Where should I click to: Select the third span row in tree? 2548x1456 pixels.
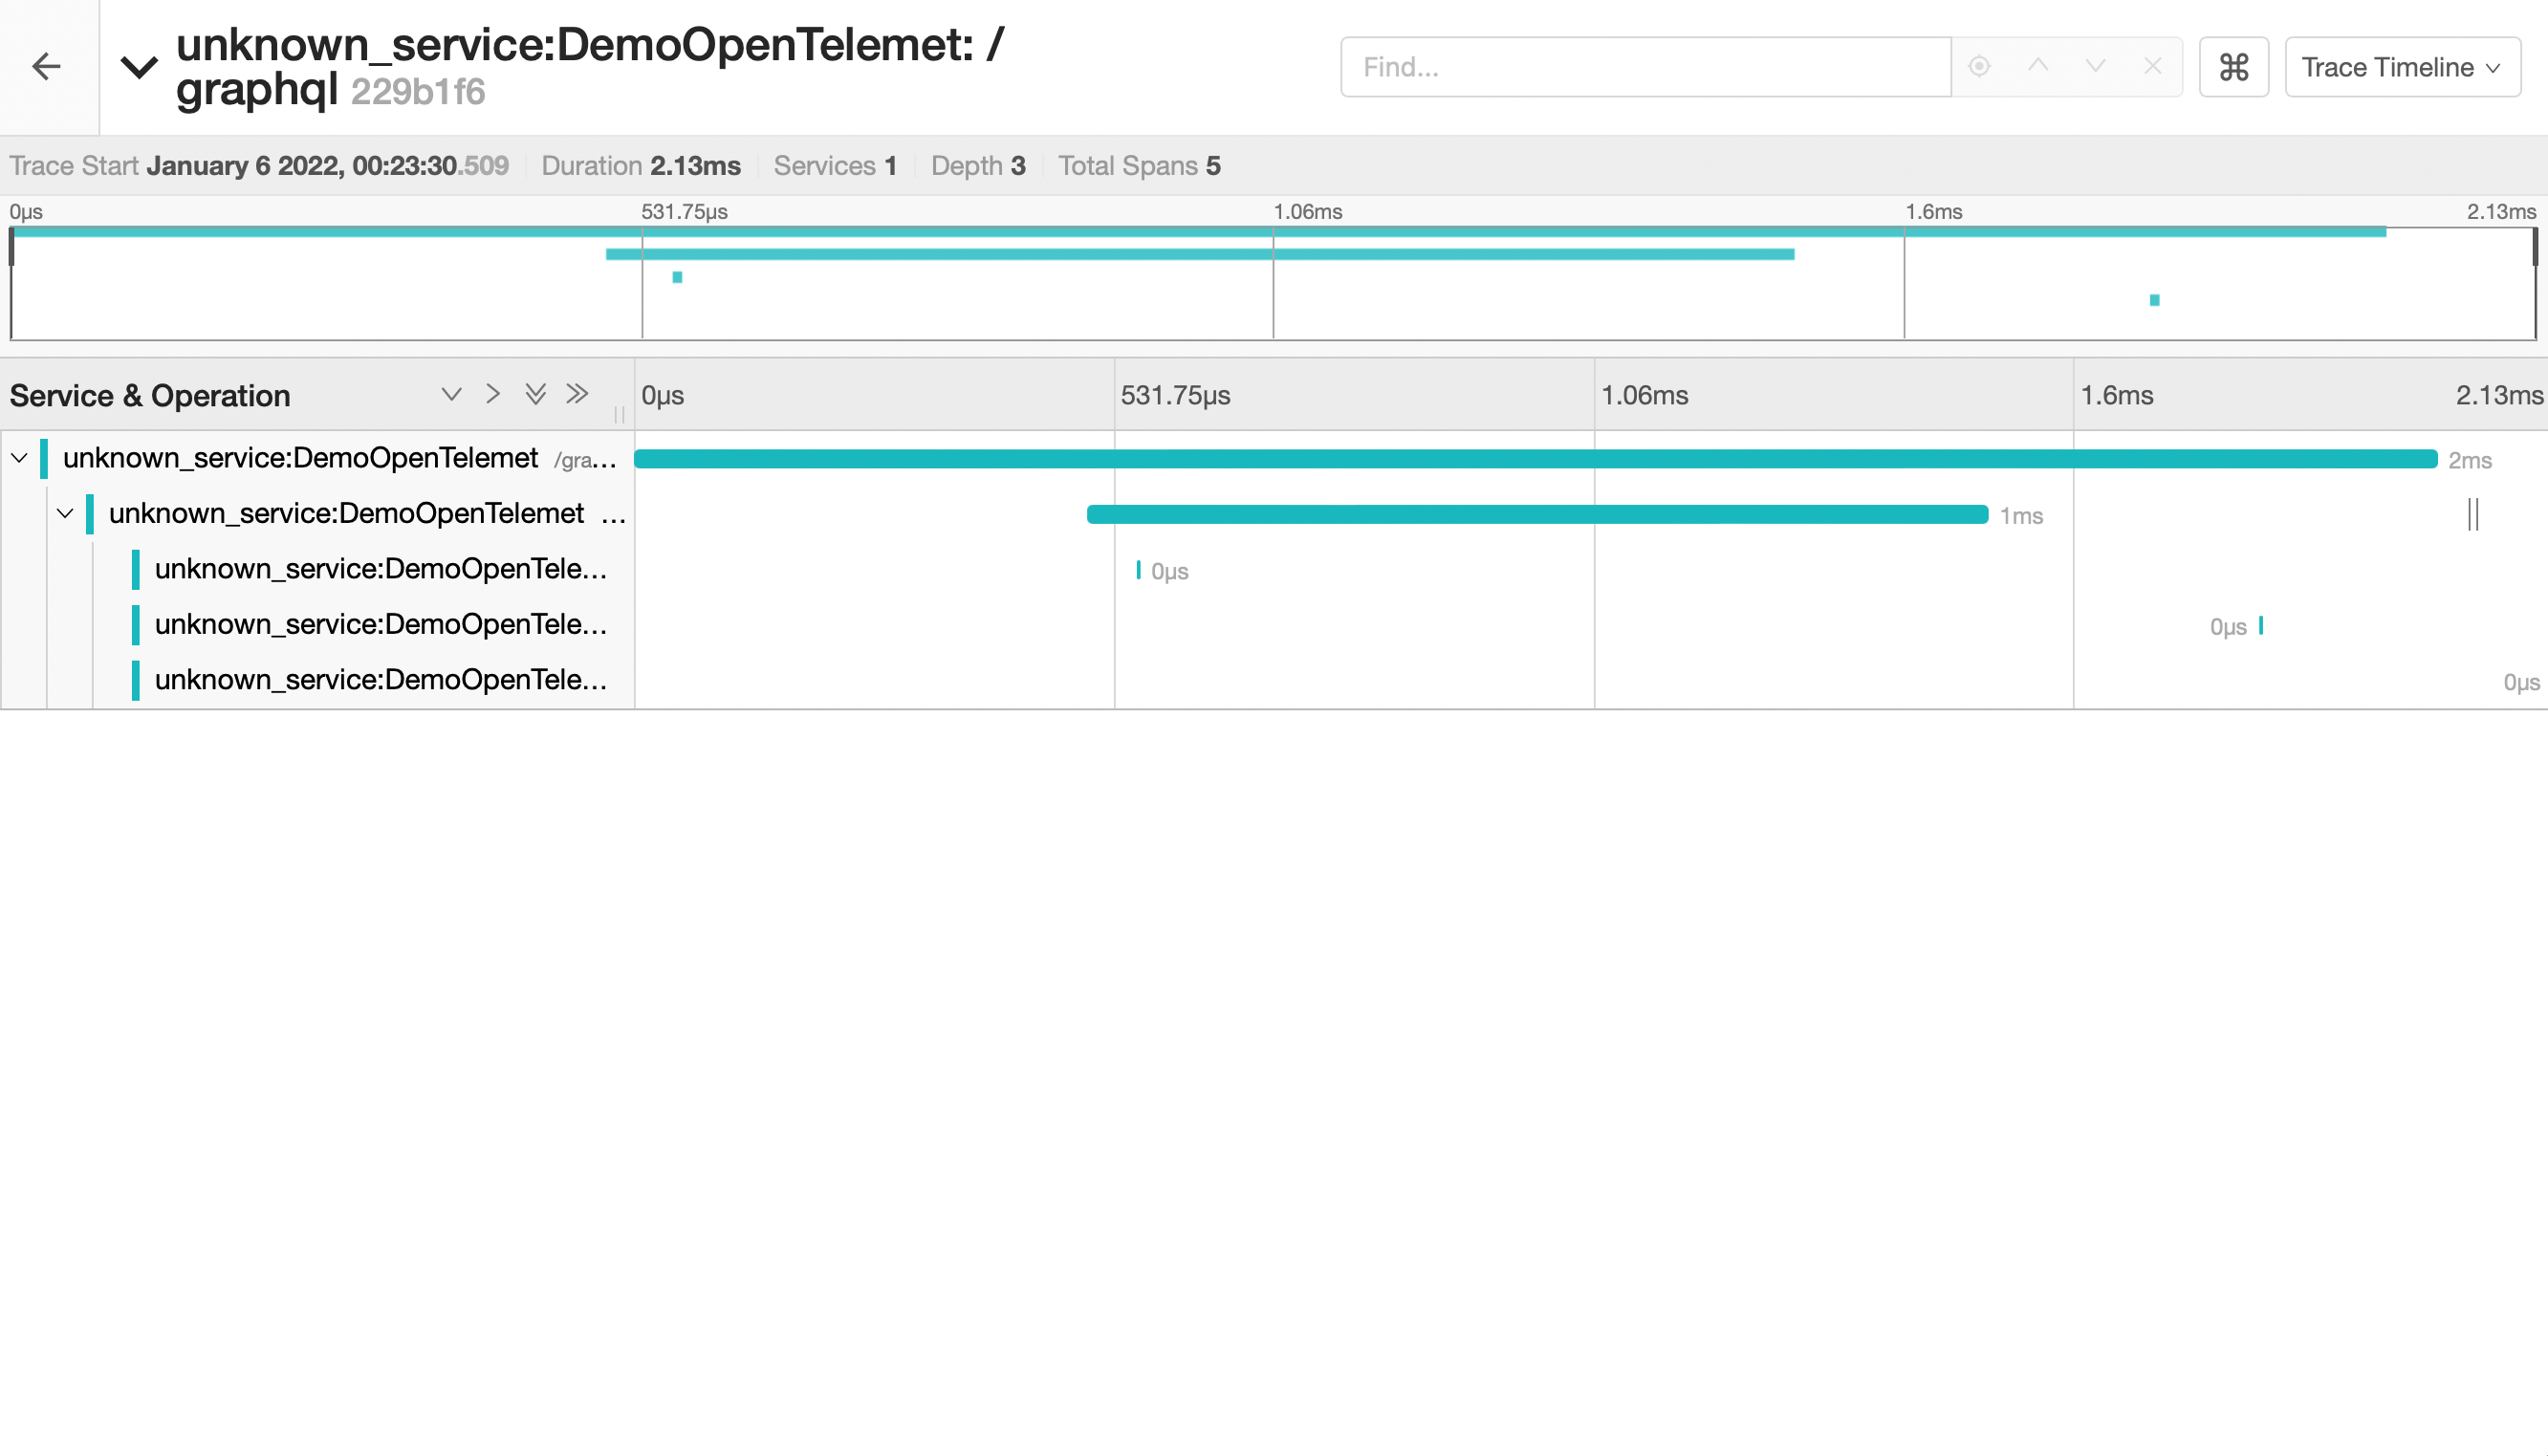[x=380, y=569]
